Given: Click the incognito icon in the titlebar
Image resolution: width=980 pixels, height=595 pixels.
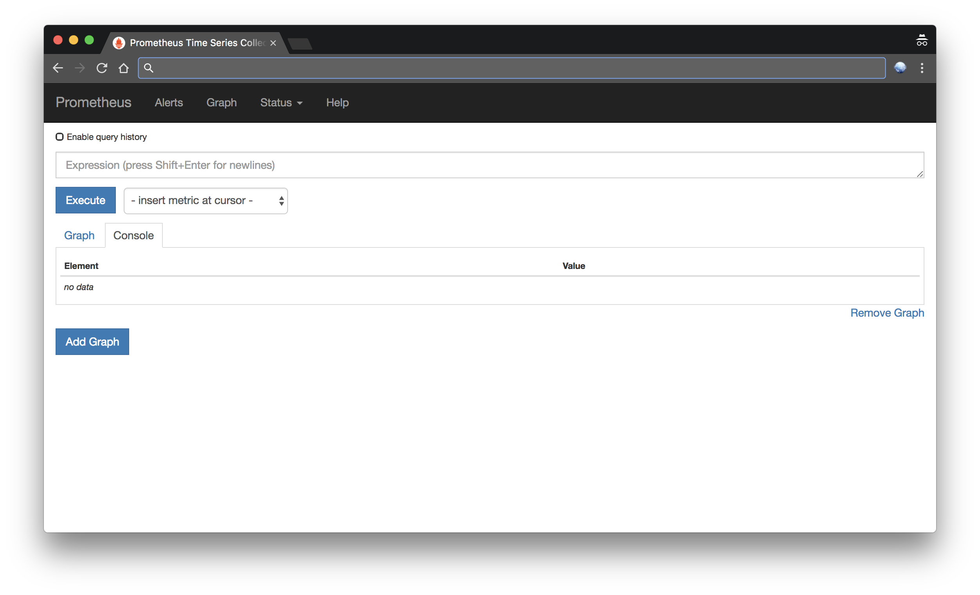Looking at the screenshot, I should click(x=922, y=40).
